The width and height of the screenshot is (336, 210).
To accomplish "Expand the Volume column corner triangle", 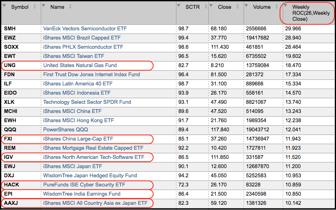I will tap(246, 5).
